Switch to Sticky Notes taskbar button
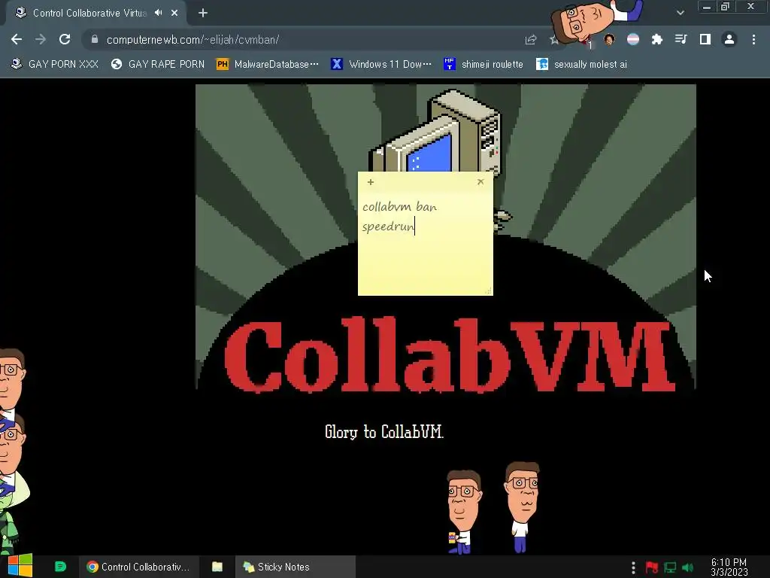770x578 pixels. coord(295,567)
